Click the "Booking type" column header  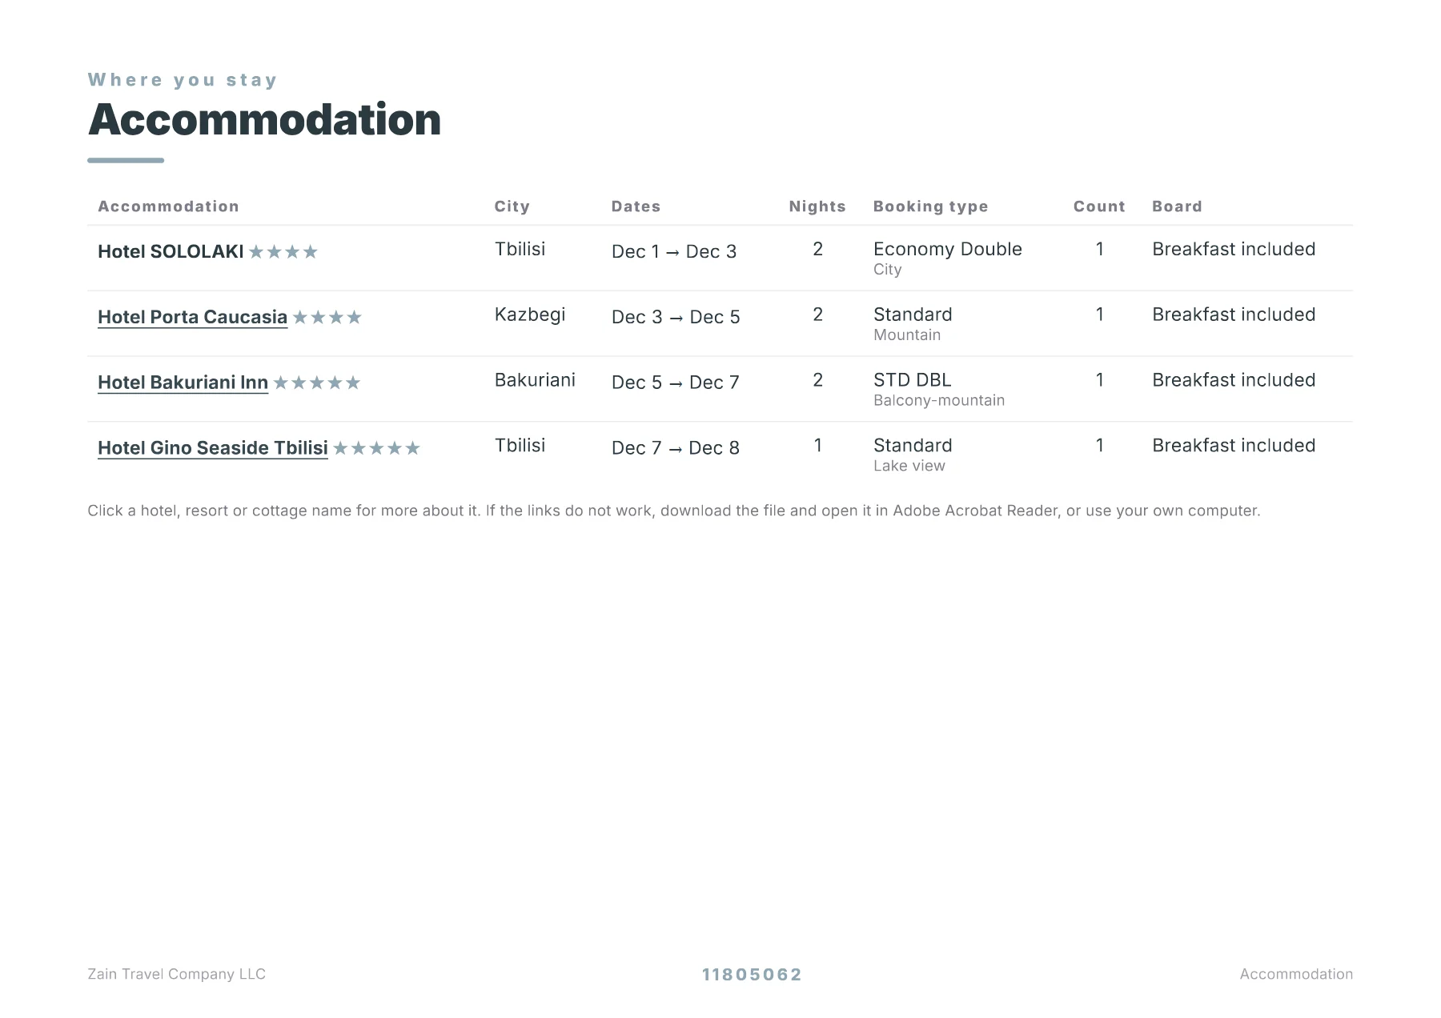pos(931,206)
